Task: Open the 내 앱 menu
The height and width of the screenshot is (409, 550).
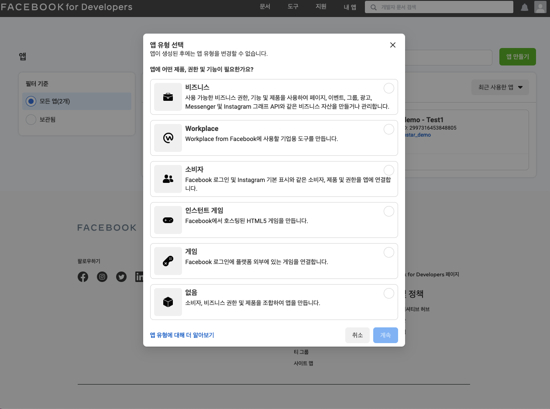Action: (x=350, y=7)
